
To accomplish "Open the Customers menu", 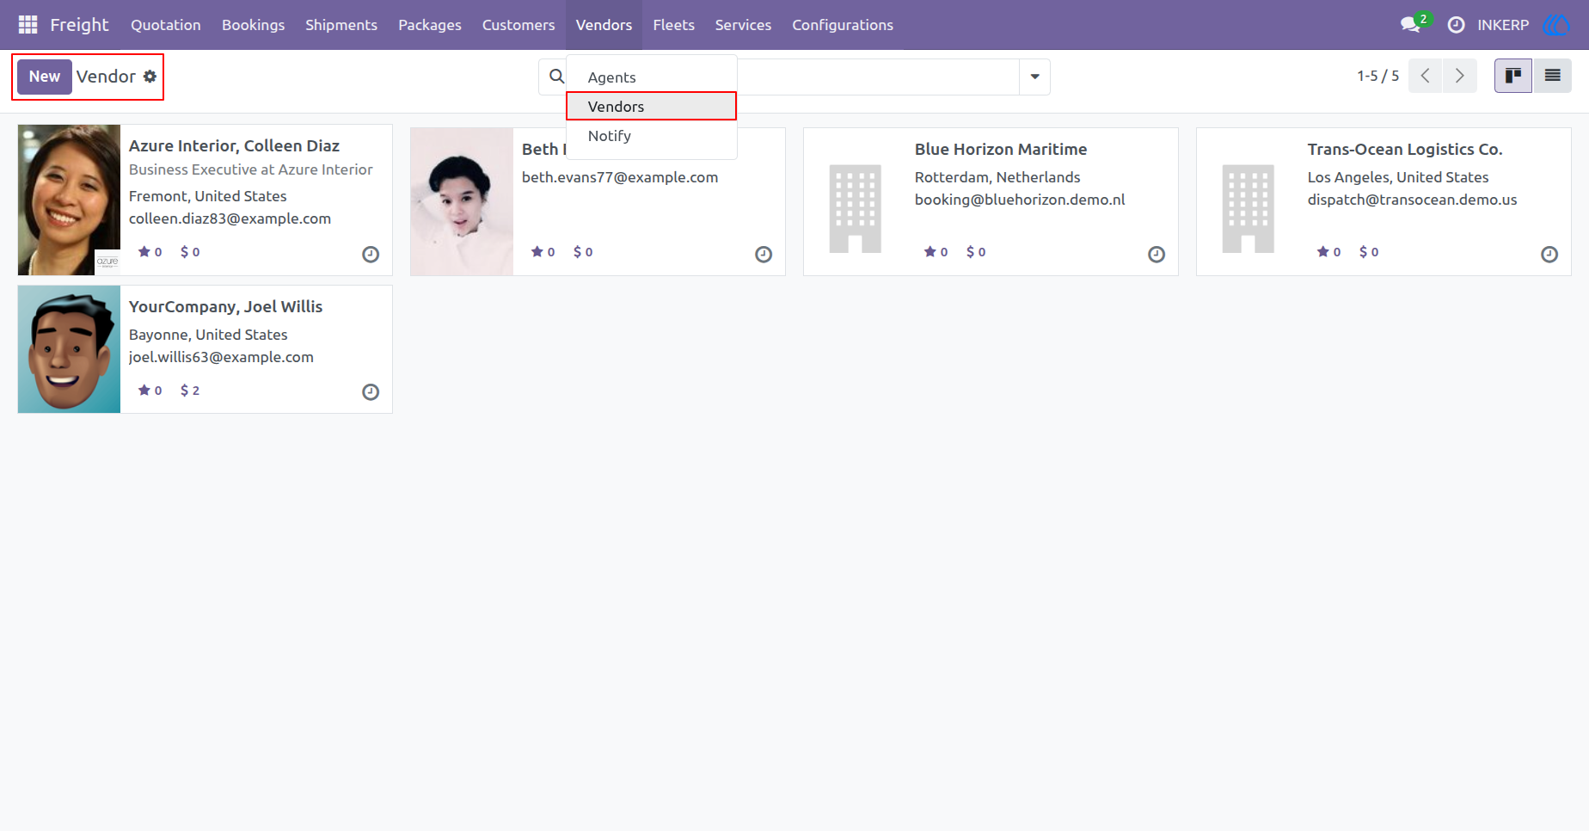I will click(x=518, y=25).
